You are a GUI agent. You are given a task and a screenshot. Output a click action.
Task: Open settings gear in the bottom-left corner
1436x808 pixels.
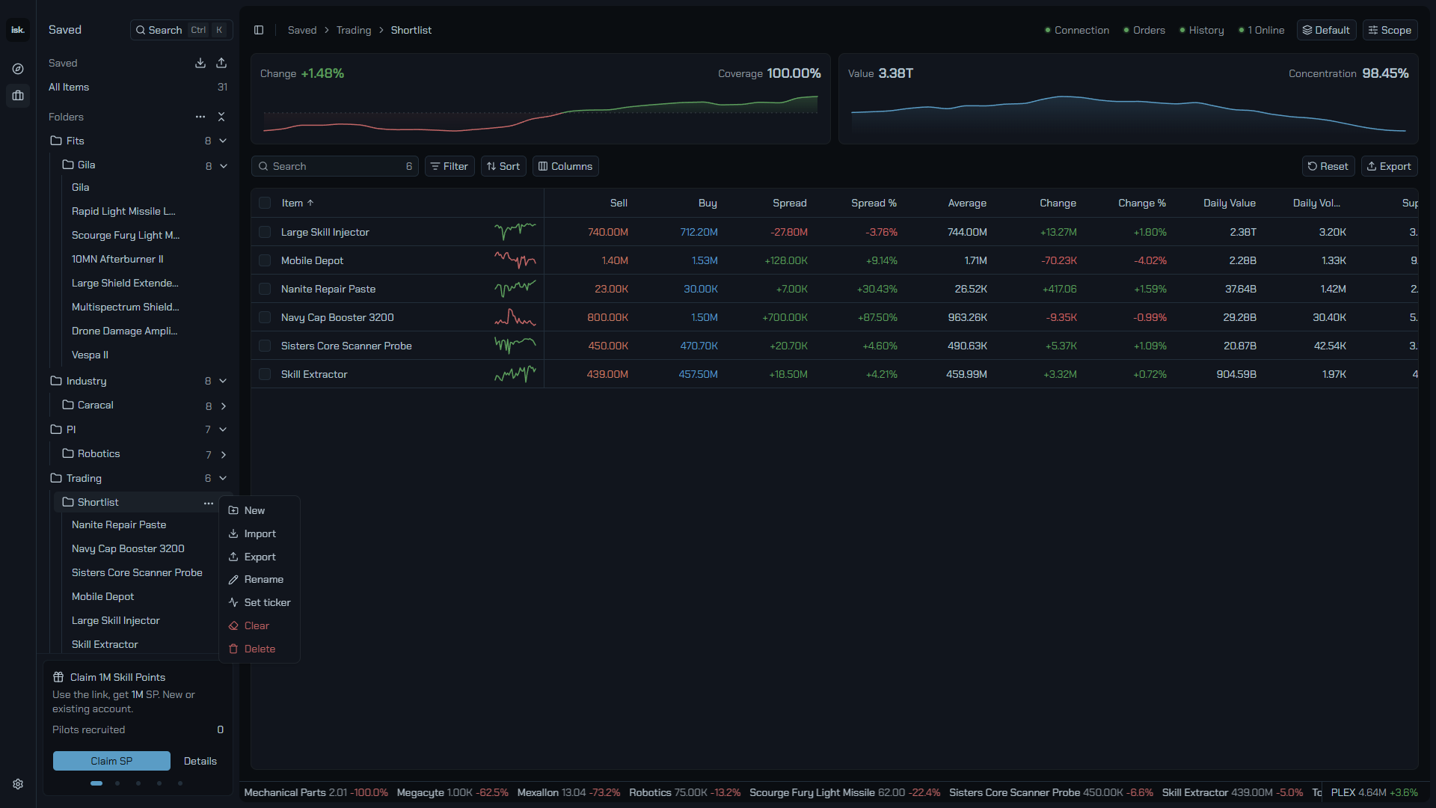[18, 784]
